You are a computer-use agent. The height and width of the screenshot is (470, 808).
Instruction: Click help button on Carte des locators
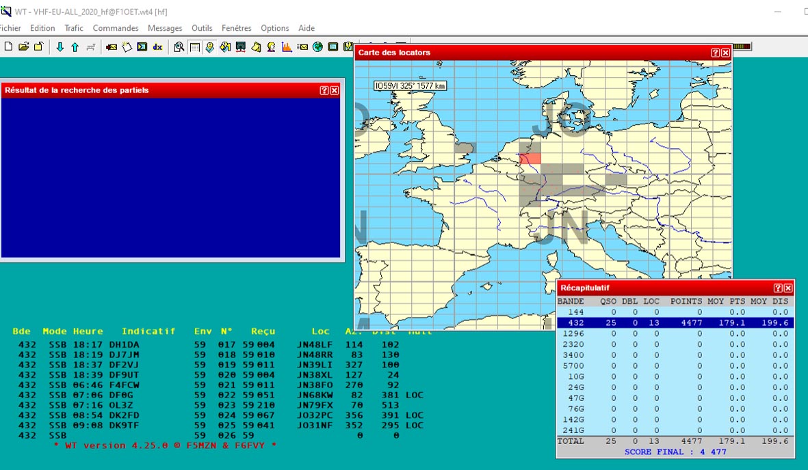(x=715, y=53)
